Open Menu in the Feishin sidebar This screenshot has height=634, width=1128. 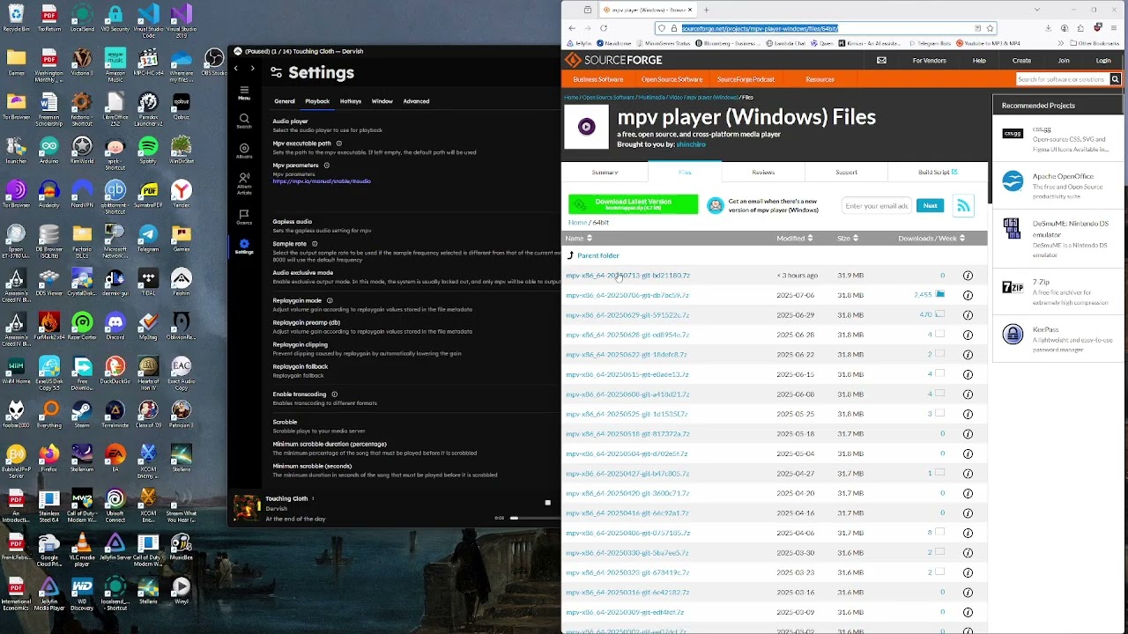(244, 92)
